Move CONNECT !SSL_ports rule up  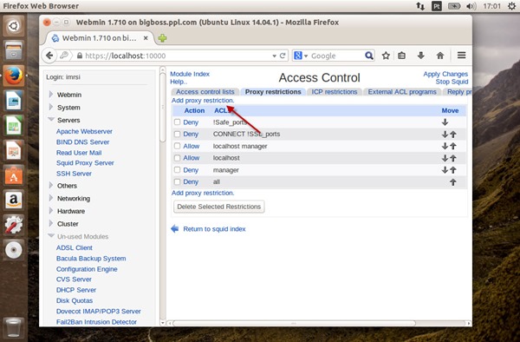[453, 135]
